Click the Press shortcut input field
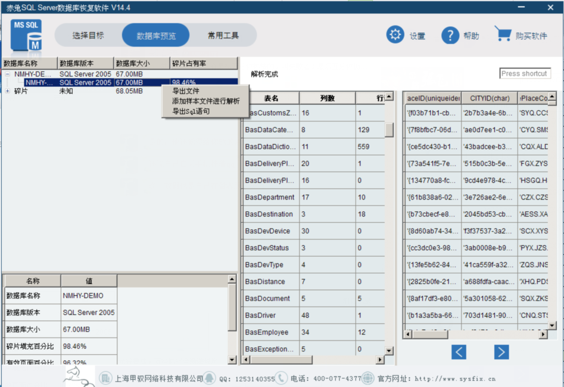The width and height of the screenshot is (564, 387). pyautogui.click(x=525, y=74)
